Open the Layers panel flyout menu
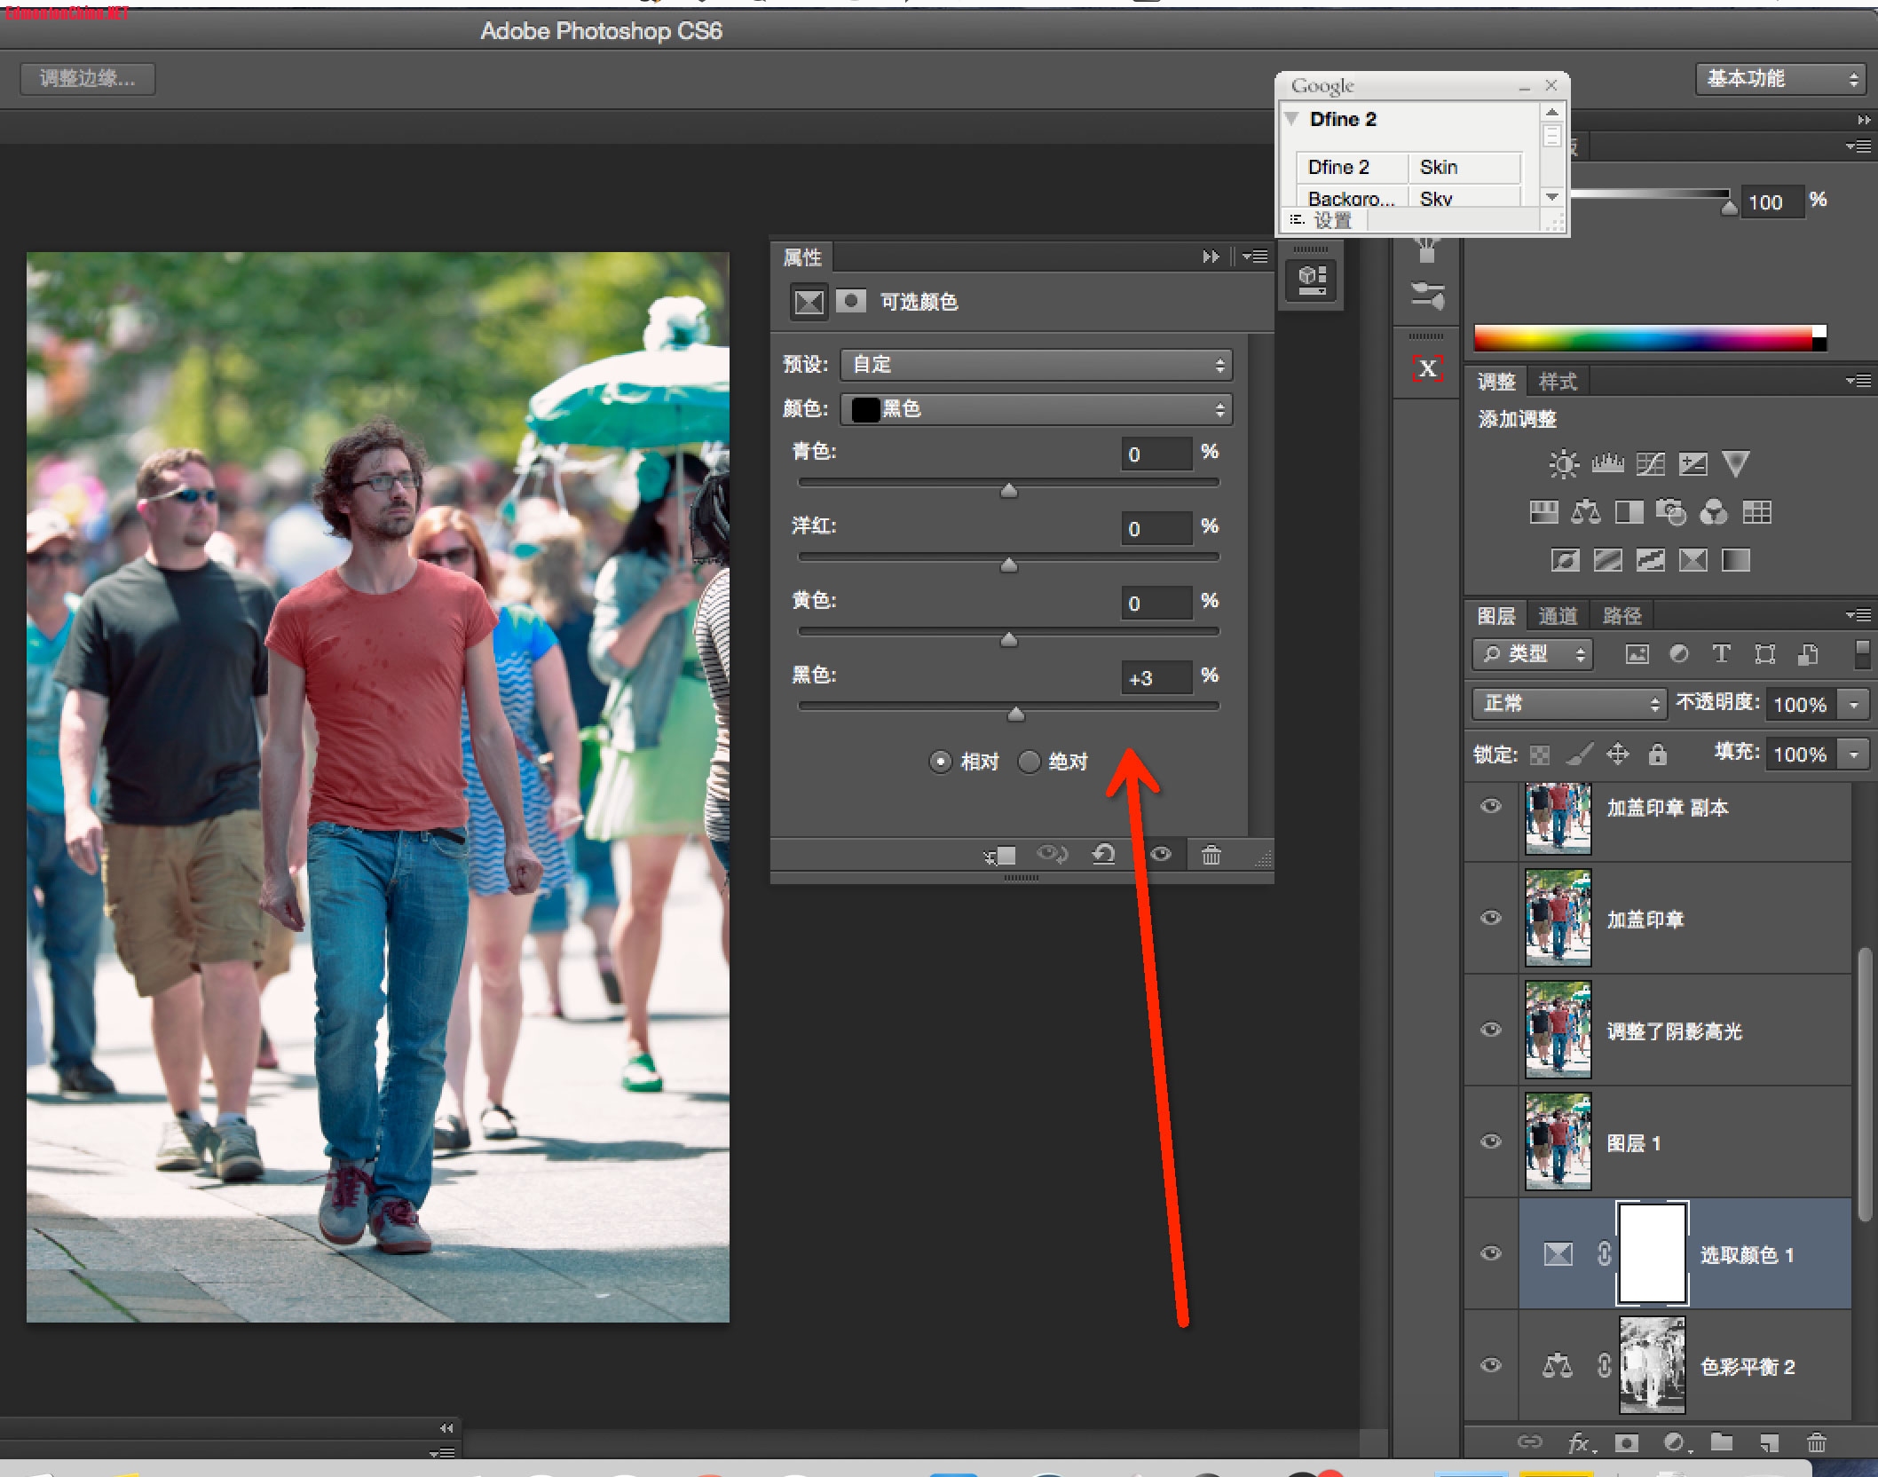Viewport: 1878px width, 1477px height. pos(1858,614)
